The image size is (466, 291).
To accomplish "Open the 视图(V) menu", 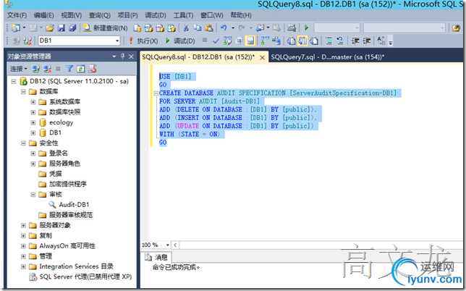I will (x=72, y=15).
